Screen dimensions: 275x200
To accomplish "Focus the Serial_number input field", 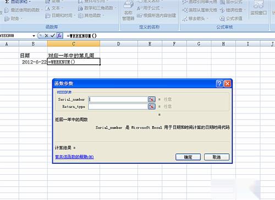I will [x=118, y=99].
